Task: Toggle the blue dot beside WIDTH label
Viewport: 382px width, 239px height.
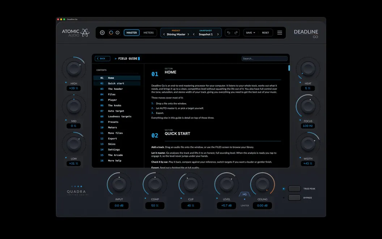Action: coord(300,158)
